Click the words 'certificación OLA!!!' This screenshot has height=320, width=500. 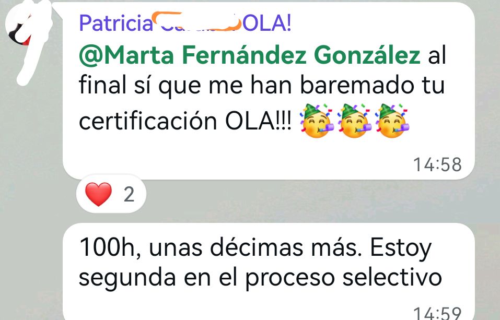point(185,121)
